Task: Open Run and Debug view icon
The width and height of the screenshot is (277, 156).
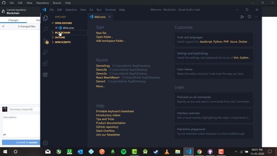Action: click(x=45, y=52)
